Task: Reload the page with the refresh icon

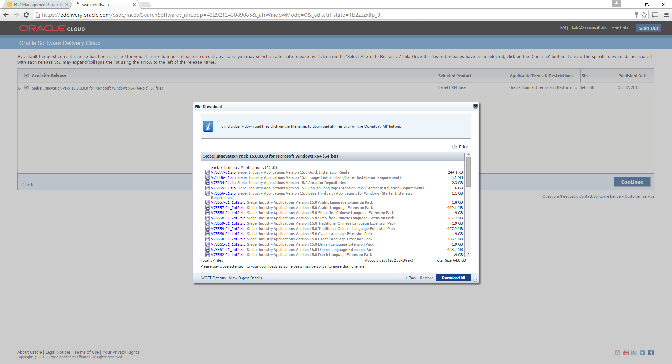Action: click(x=26, y=15)
